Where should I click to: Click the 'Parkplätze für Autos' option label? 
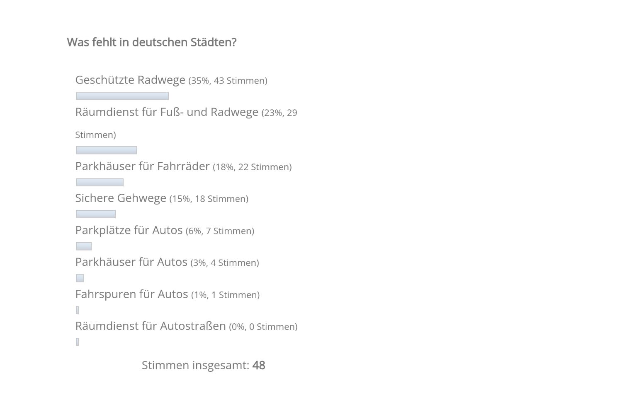pyautogui.click(x=129, y=230)
